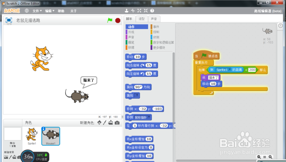The width and height of the screenshot is (286, 162).
Task: Switch to the 声音 tab
Action: pyautogui.click(x=154, y=19)
